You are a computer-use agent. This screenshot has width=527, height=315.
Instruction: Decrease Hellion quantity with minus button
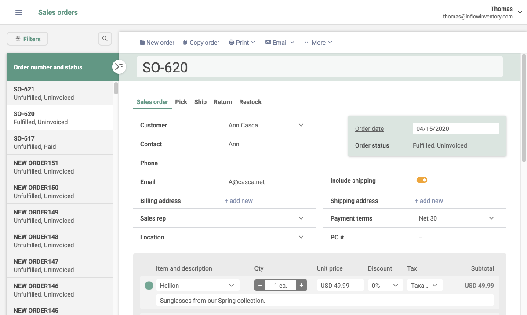point(260,286)
